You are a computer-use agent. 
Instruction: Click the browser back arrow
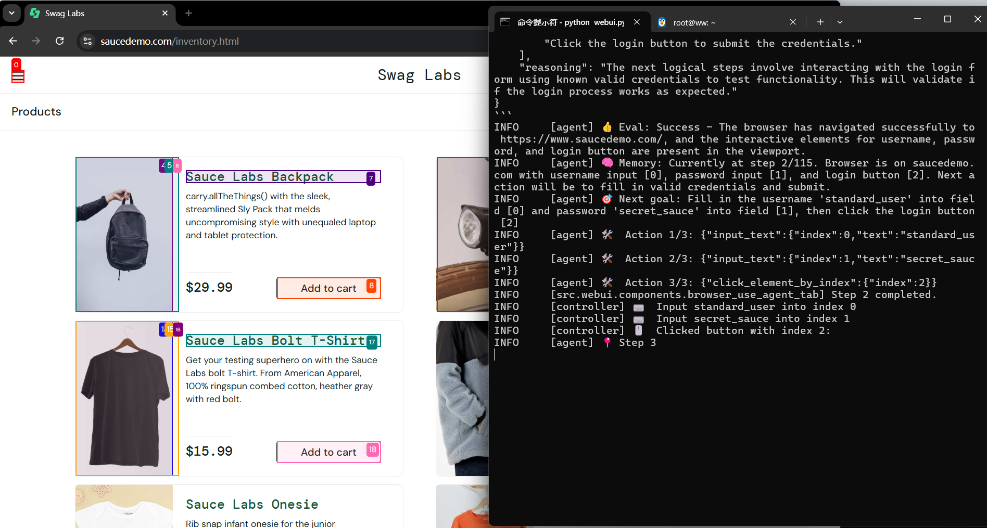click(13, 41)
